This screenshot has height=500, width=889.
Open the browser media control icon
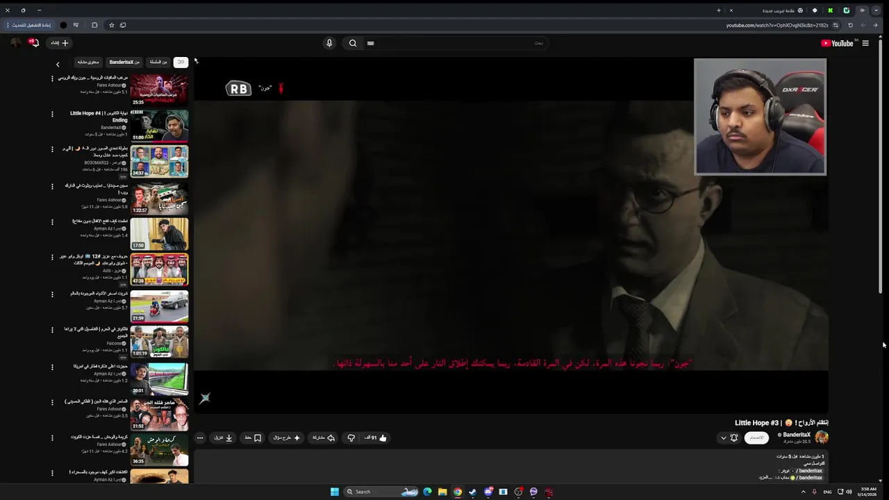click(x=76, y=25)
